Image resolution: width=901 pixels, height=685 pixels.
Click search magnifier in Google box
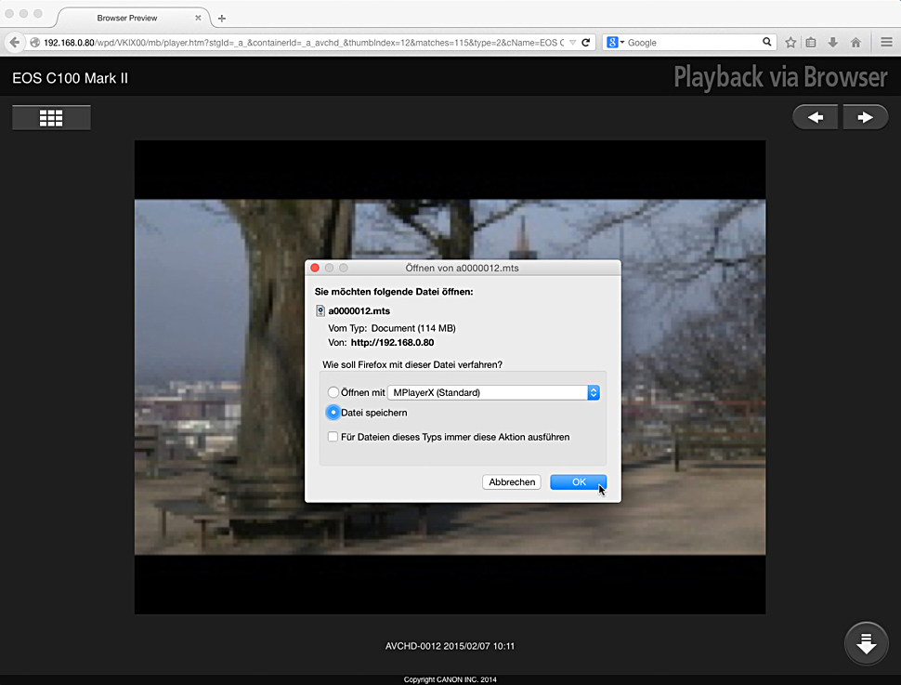pos(766,42)
